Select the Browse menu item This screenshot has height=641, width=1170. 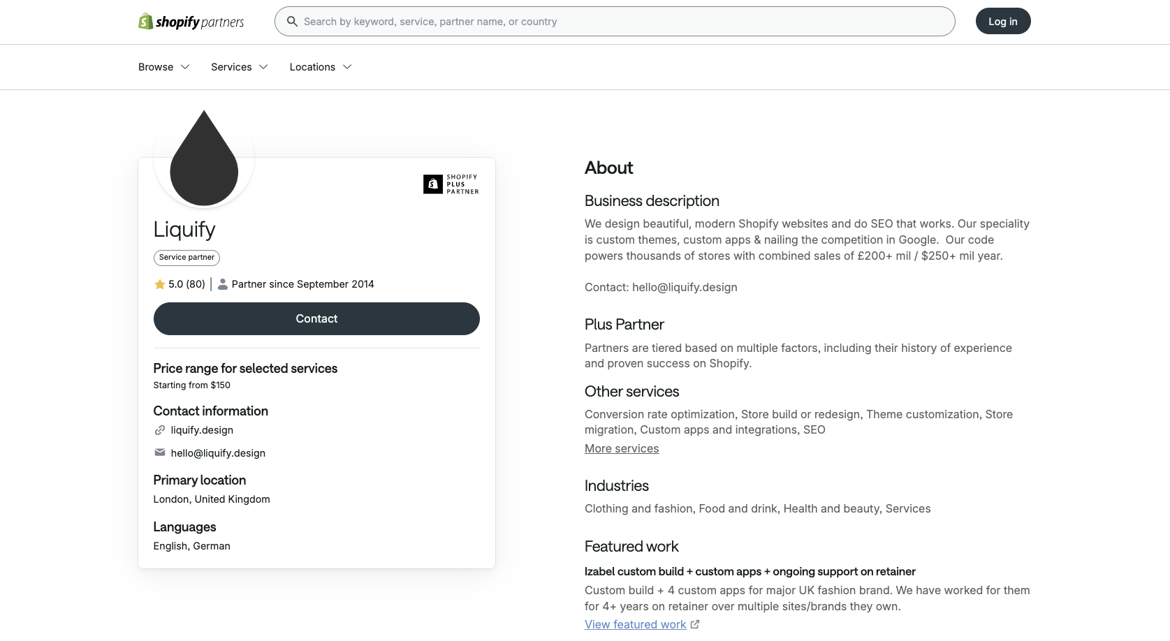click(155, 67)
